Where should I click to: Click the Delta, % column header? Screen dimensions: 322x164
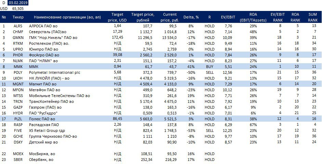(x=191, y=17)
